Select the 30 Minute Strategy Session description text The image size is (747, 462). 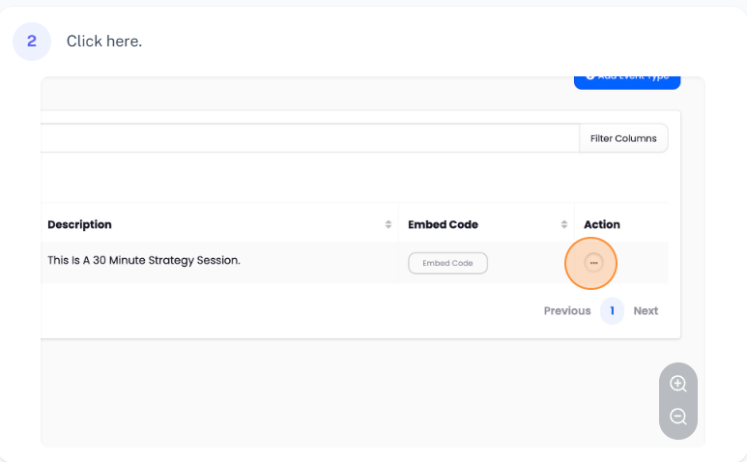pyautogui.click(x=143, y=260)
